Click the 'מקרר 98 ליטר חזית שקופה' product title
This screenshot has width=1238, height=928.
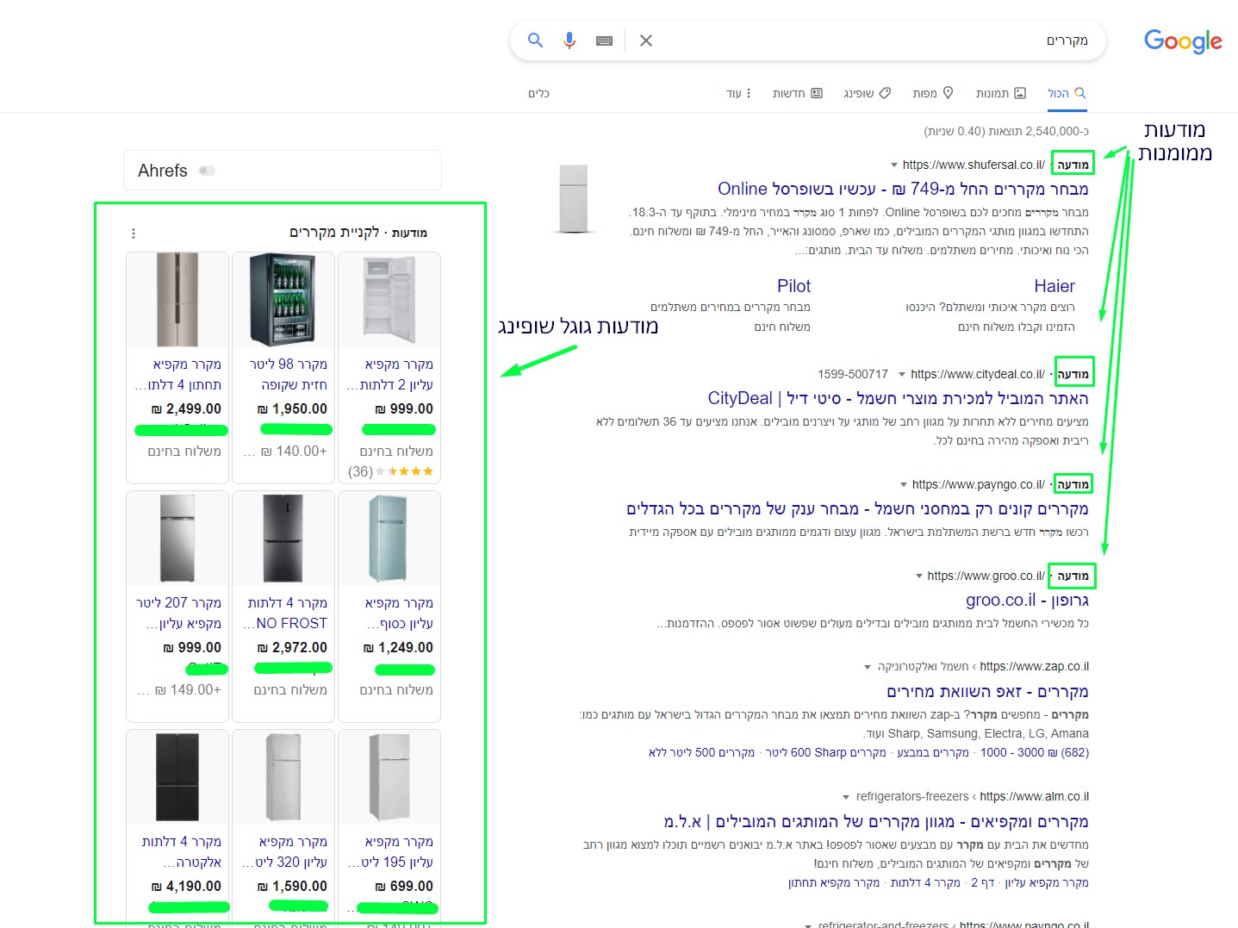pos(289,375)
